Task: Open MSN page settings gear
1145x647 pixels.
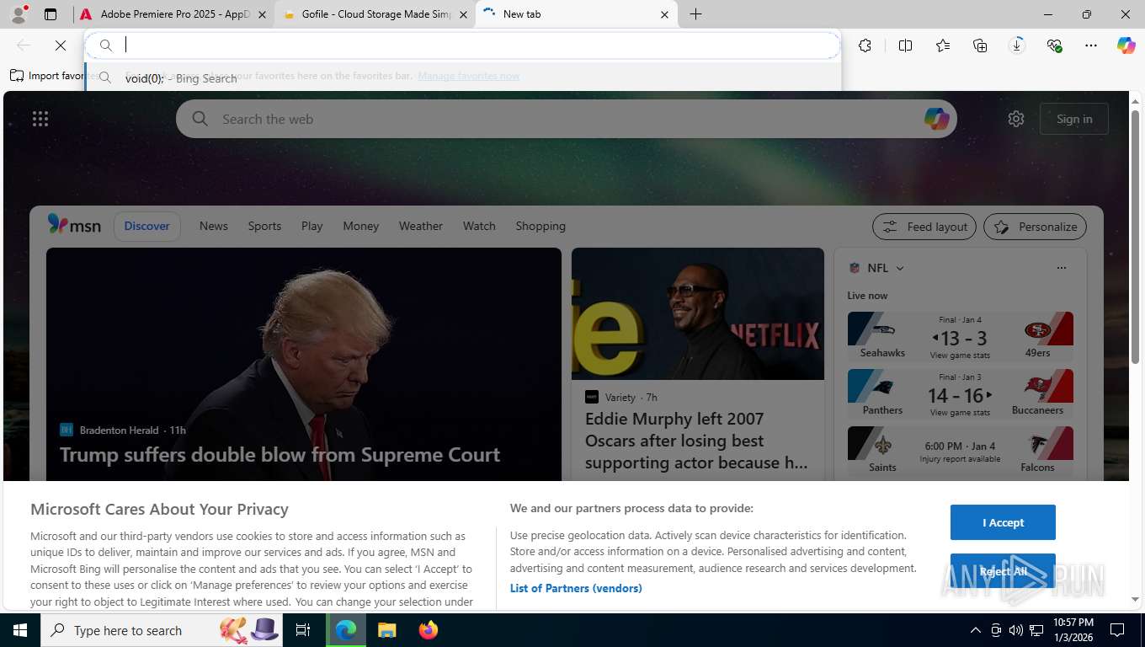Action: pos(1016,119)
